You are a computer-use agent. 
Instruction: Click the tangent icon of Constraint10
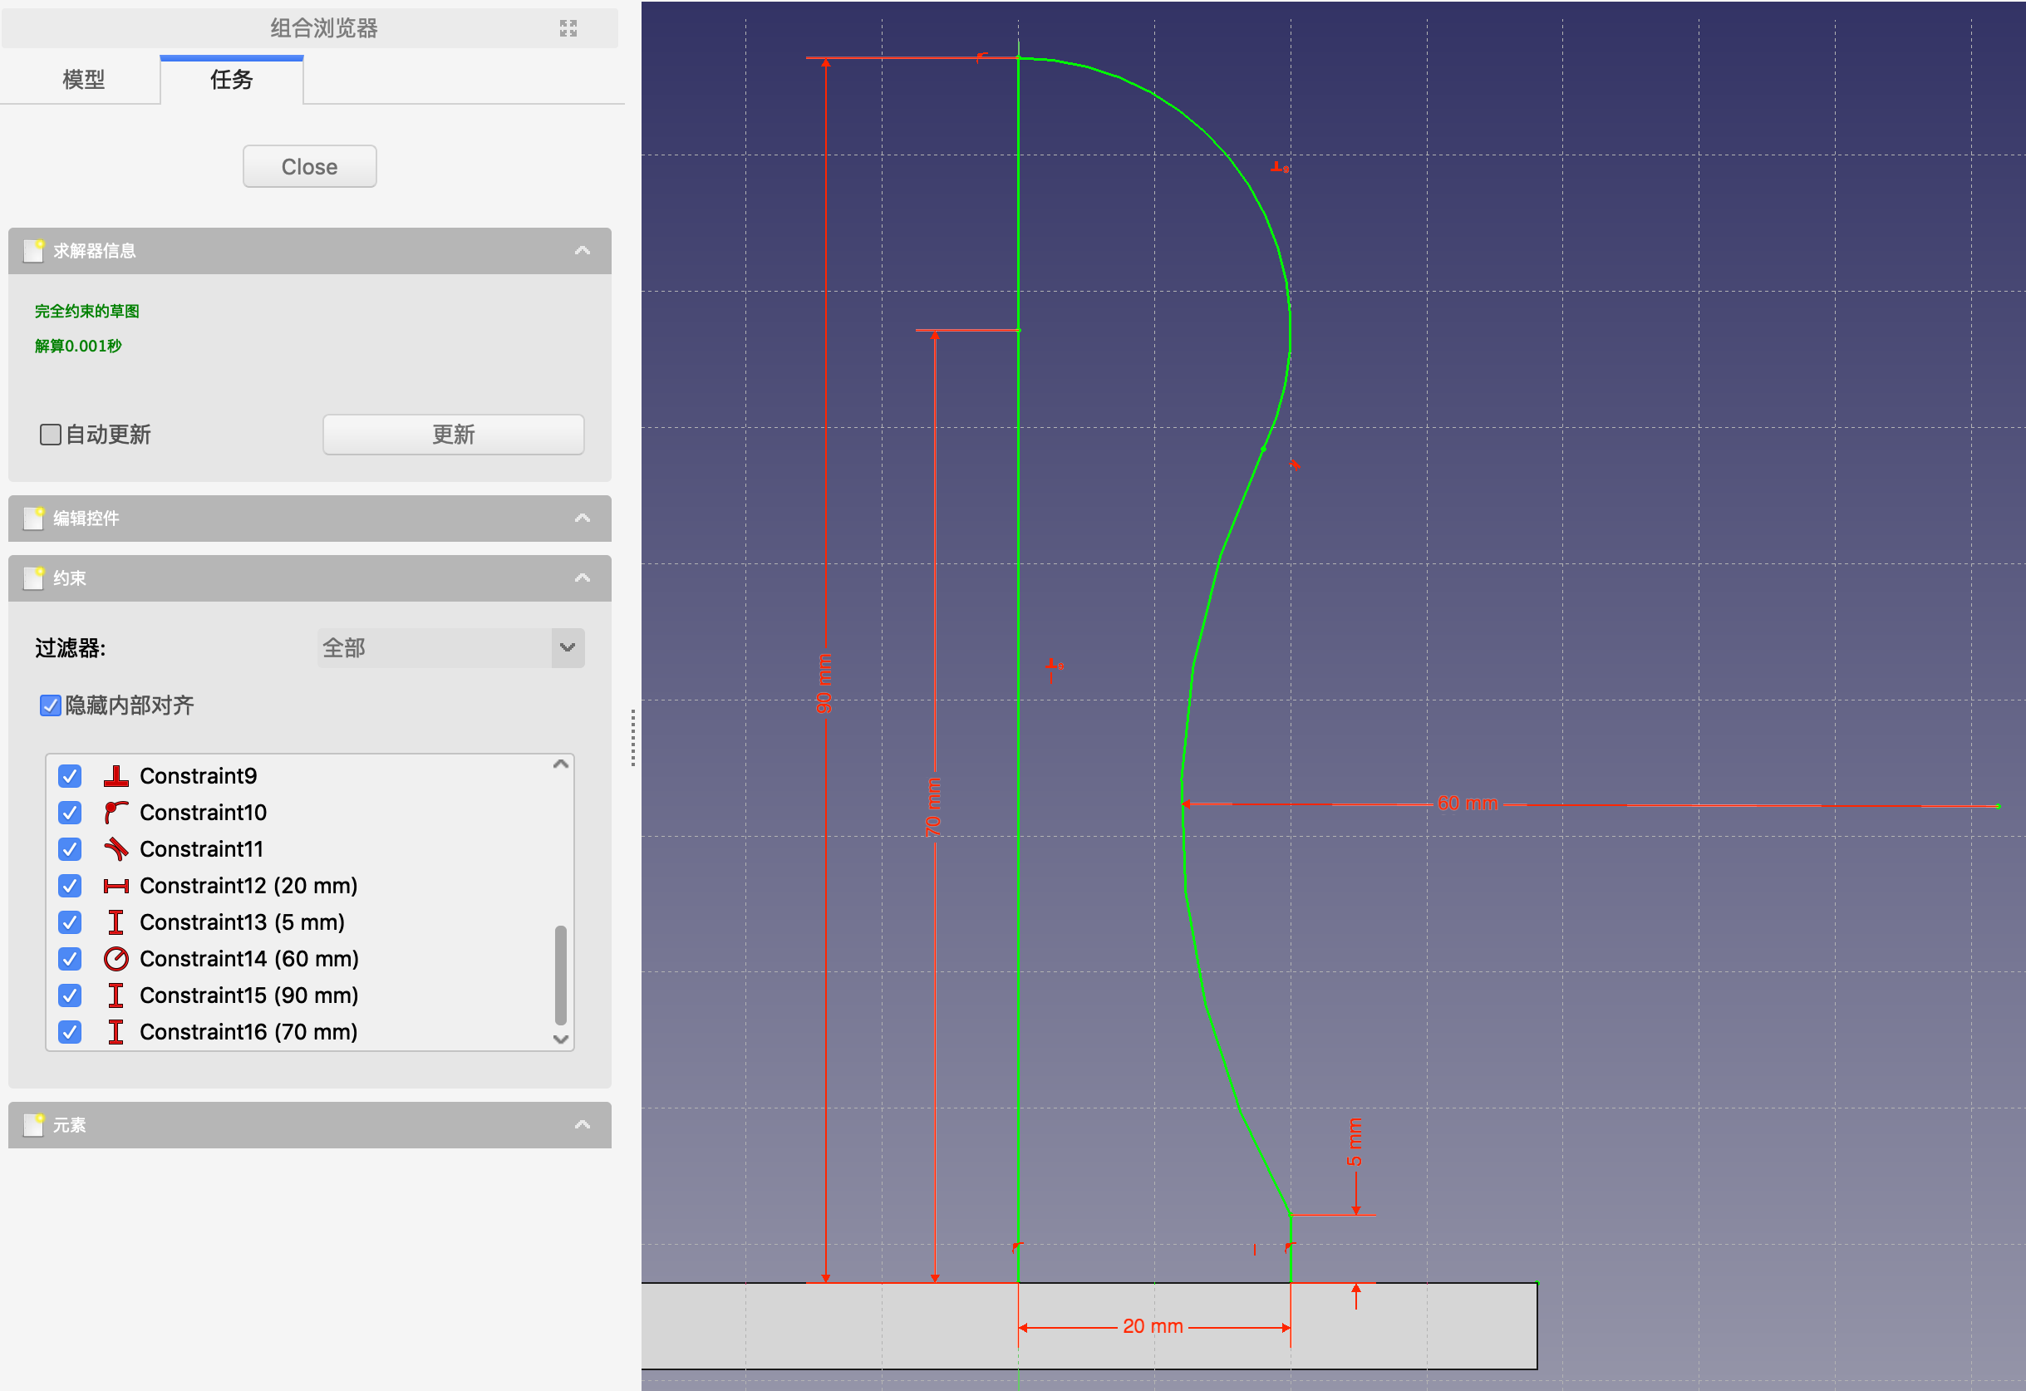[116, 813]
